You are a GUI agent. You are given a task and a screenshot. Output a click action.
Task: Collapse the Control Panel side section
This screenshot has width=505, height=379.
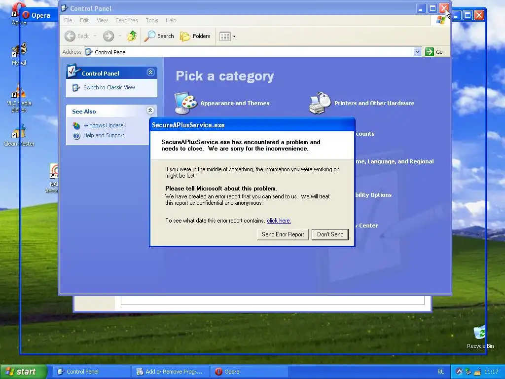point(150,73)
